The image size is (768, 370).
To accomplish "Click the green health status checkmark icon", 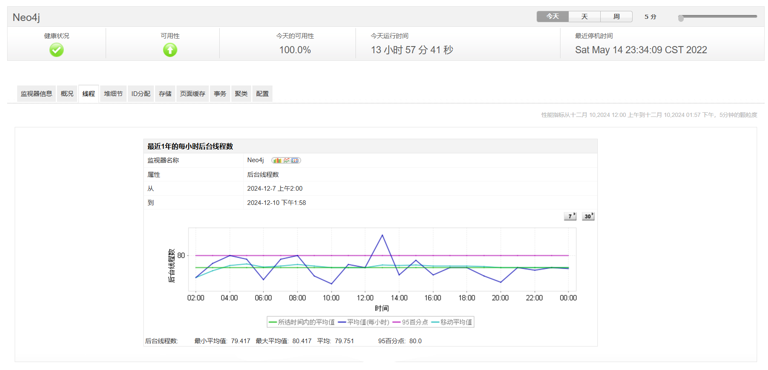I will [x=57, y=50].
